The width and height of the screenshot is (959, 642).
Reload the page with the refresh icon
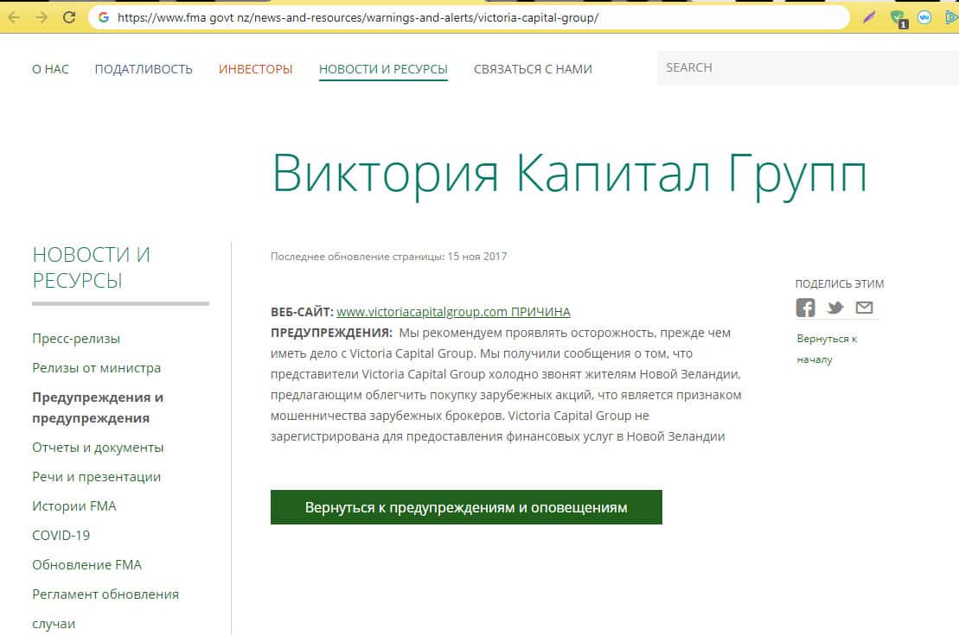pyautogui.click(x=69, y=17)
